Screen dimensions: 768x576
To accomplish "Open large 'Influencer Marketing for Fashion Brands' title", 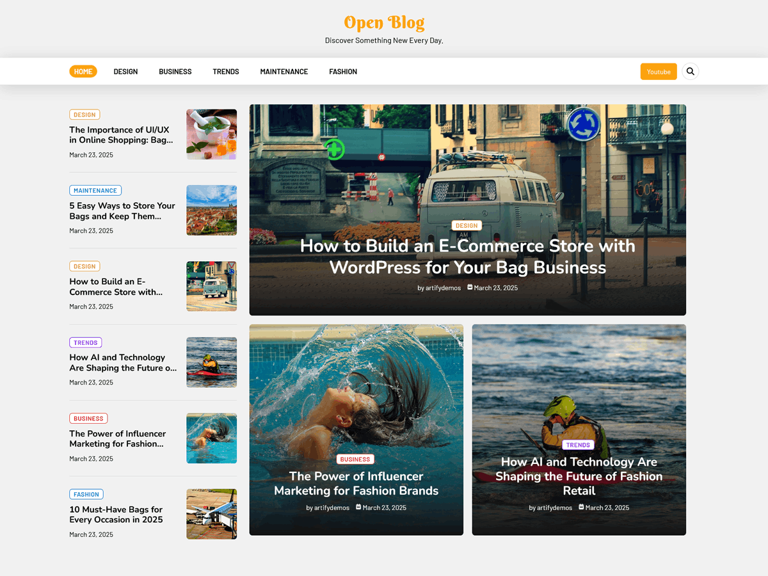I will click(x=356, y=483).
